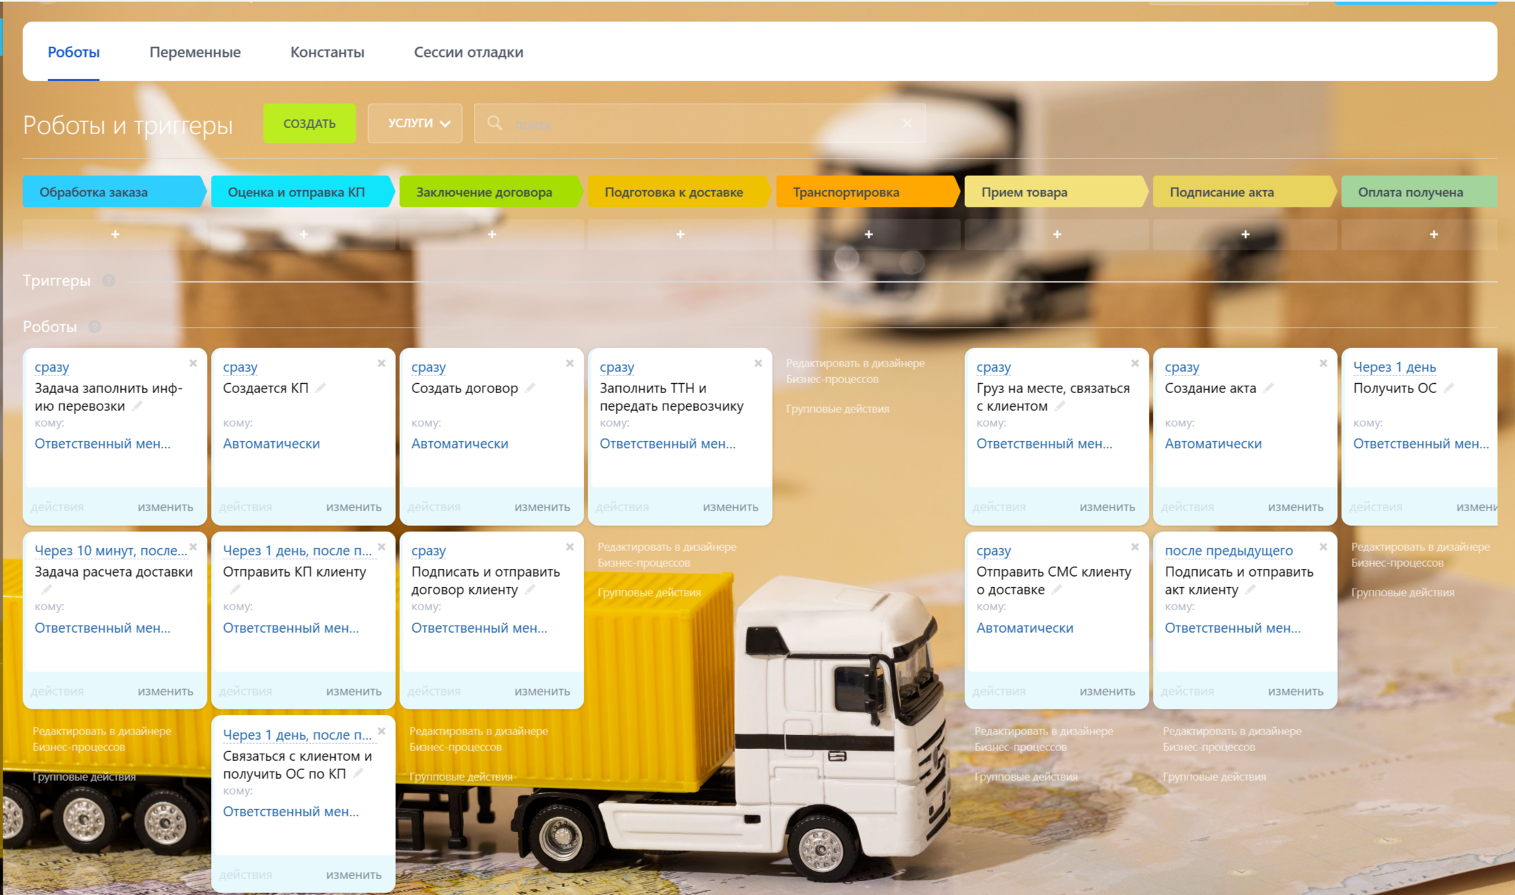Click изменить on Отправить КП клиенту card
The width and height of the screenshot is (1515, 895).
[354, 691]
